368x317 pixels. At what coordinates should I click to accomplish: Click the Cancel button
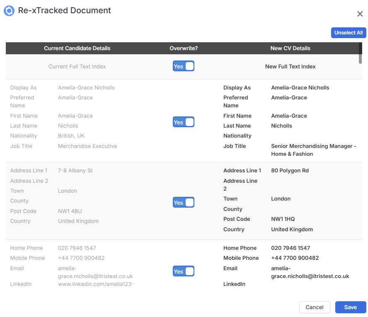click(315, 307)
